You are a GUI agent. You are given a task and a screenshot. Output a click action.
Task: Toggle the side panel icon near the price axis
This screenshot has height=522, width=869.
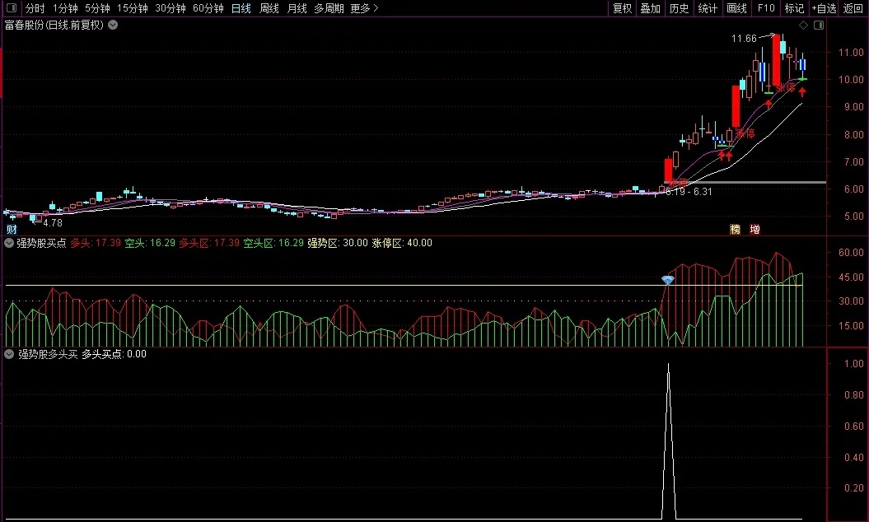pos(819,25)
